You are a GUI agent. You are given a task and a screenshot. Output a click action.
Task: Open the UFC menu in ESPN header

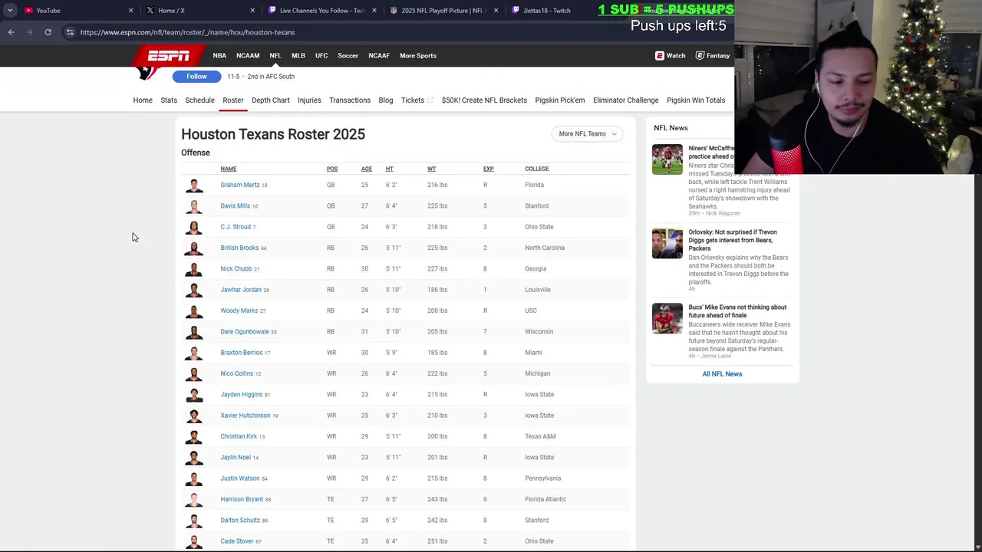tap(321, 55)
